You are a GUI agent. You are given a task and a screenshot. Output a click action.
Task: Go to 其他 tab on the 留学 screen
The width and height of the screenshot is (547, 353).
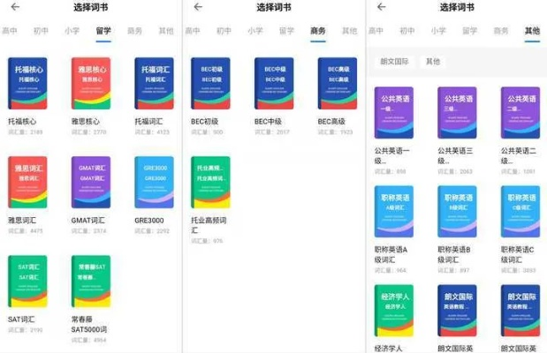[x=166, y=31]
